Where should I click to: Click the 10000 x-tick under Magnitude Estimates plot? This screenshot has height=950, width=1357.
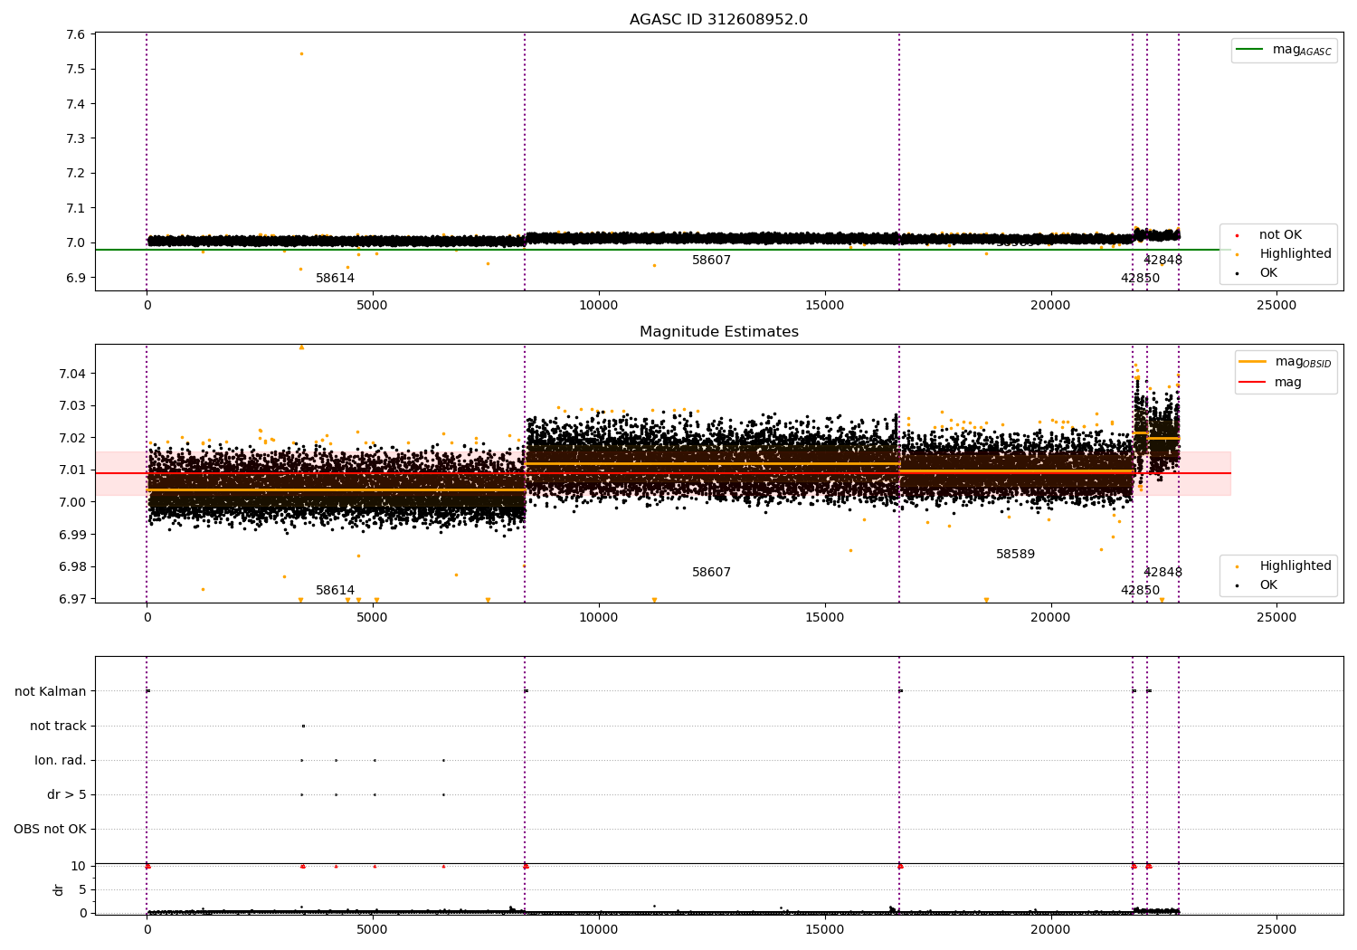(x=598, y=618)
